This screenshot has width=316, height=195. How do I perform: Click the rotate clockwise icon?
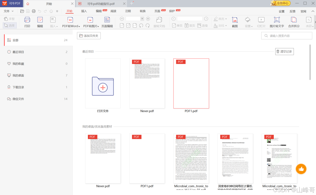(x=148, y=25)
